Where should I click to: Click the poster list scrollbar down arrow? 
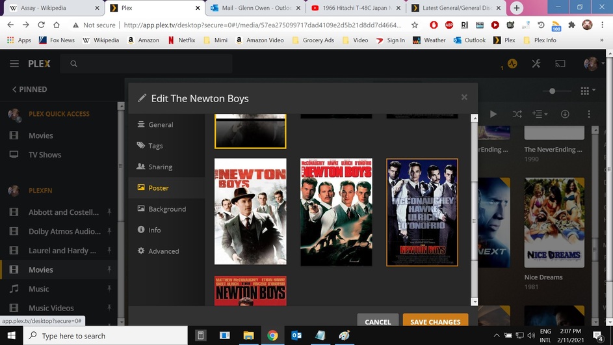coord(475,301)
